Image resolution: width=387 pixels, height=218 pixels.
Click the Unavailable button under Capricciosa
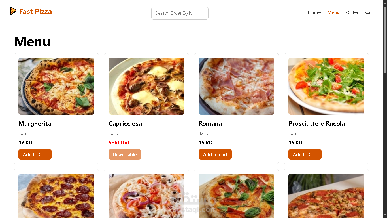125,154
